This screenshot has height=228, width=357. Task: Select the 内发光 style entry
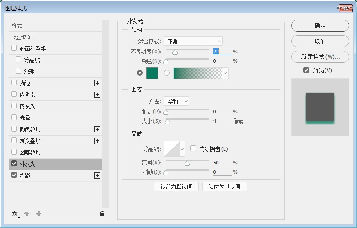pyautogui.click(x=28, y=106)
